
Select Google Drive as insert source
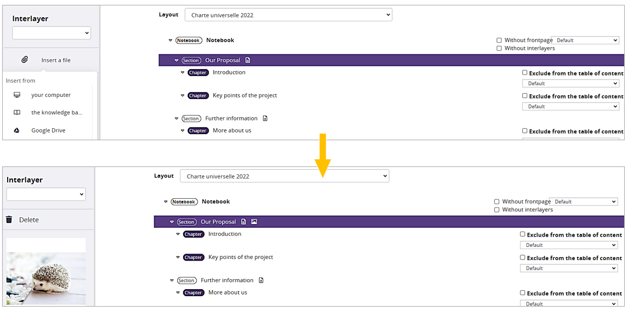pos(48,130)
